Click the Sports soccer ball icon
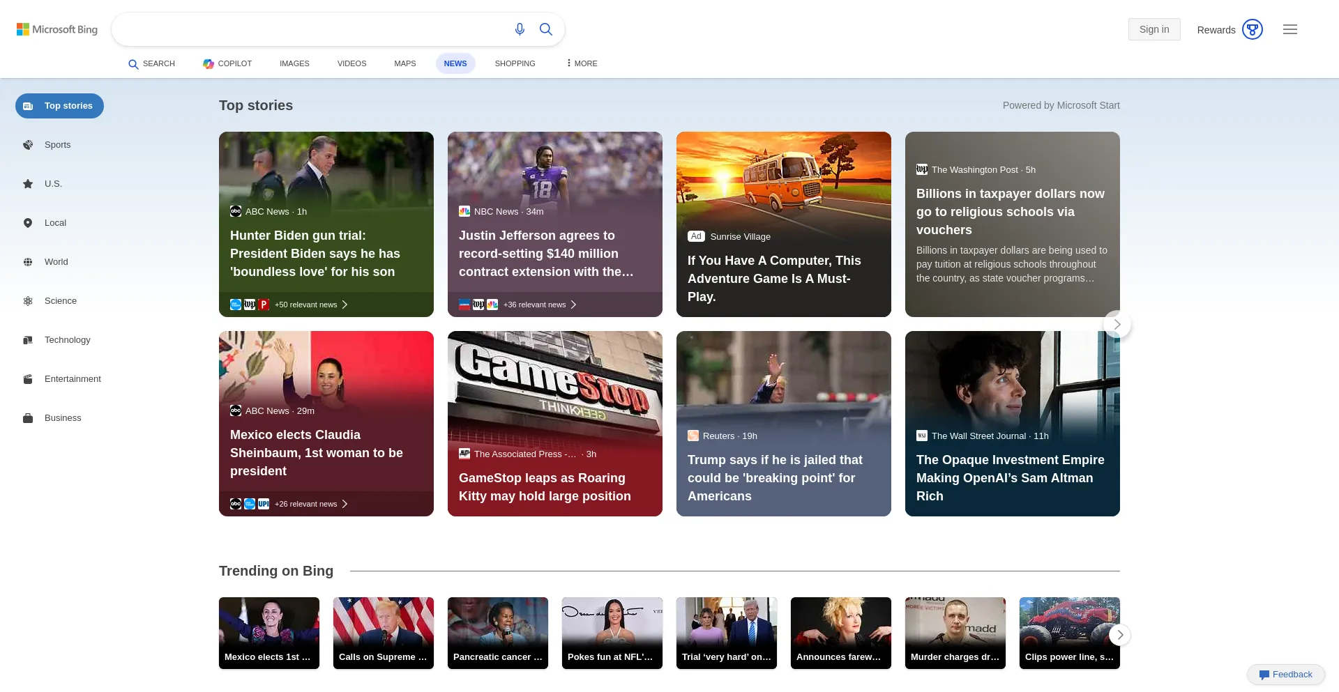 (x=28, y=145)
